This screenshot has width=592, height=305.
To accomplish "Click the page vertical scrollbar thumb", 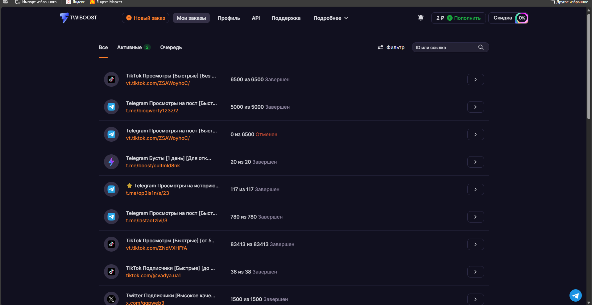I will (x=589, y=66).
